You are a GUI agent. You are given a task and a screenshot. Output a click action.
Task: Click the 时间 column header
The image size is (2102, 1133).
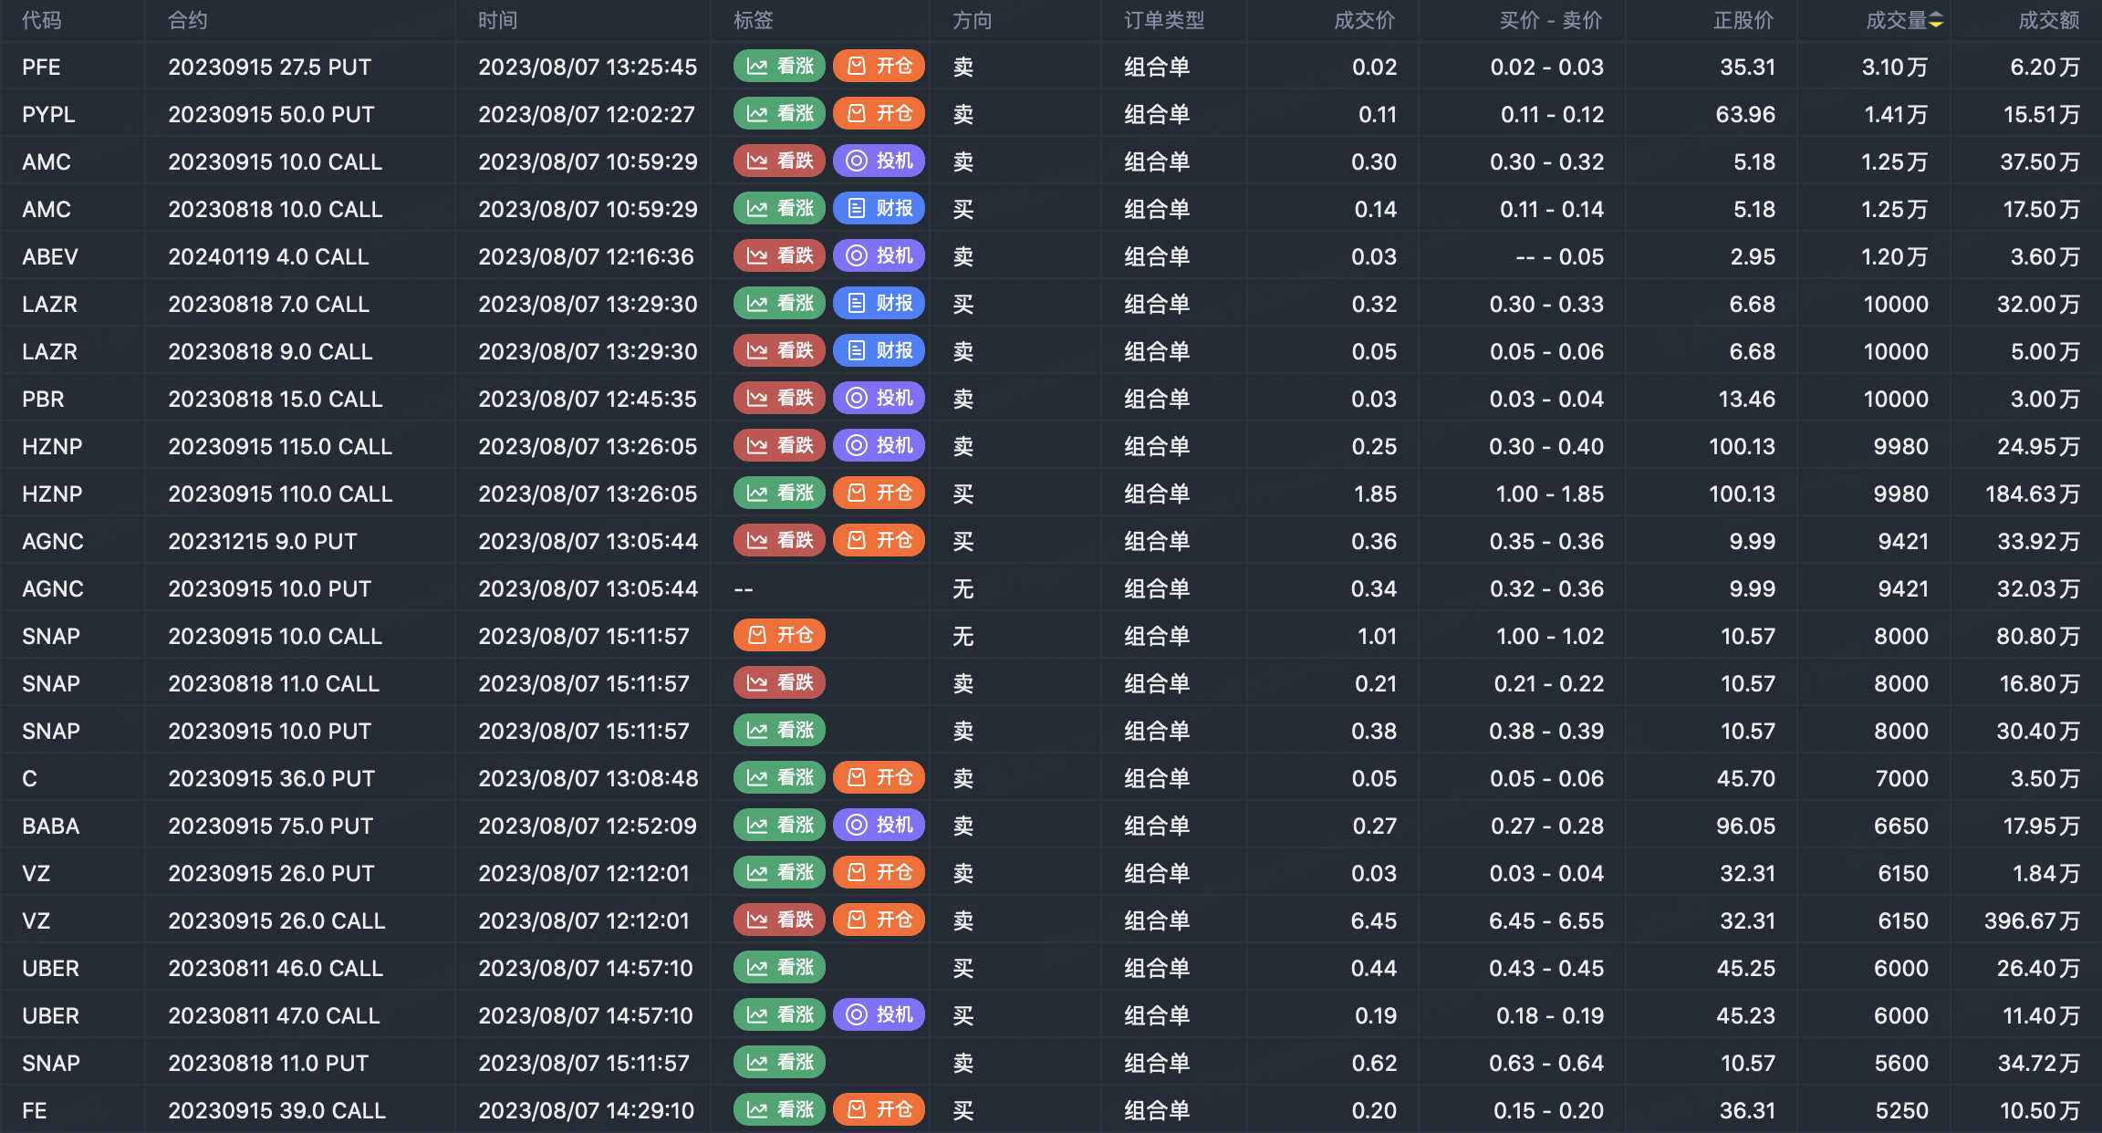(498, 20)
